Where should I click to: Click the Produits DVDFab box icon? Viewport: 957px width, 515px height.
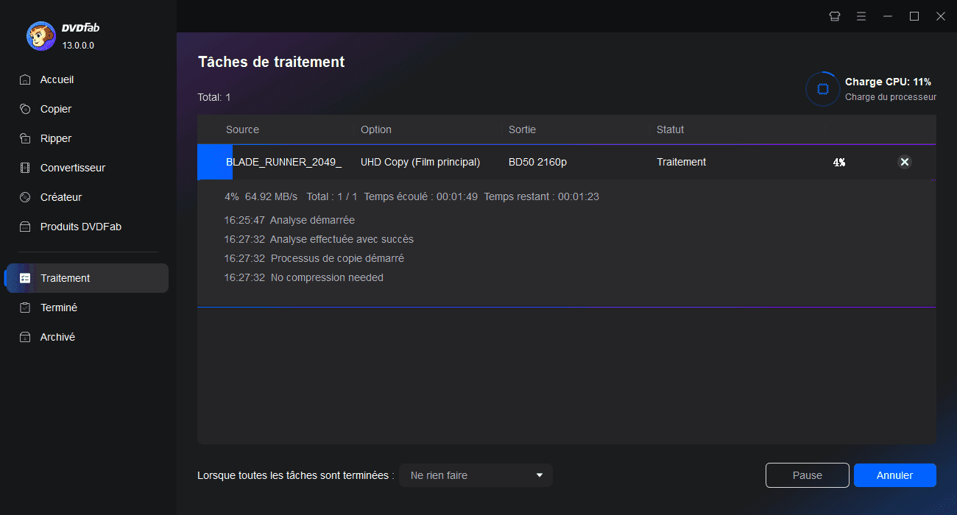pos(25,227)
